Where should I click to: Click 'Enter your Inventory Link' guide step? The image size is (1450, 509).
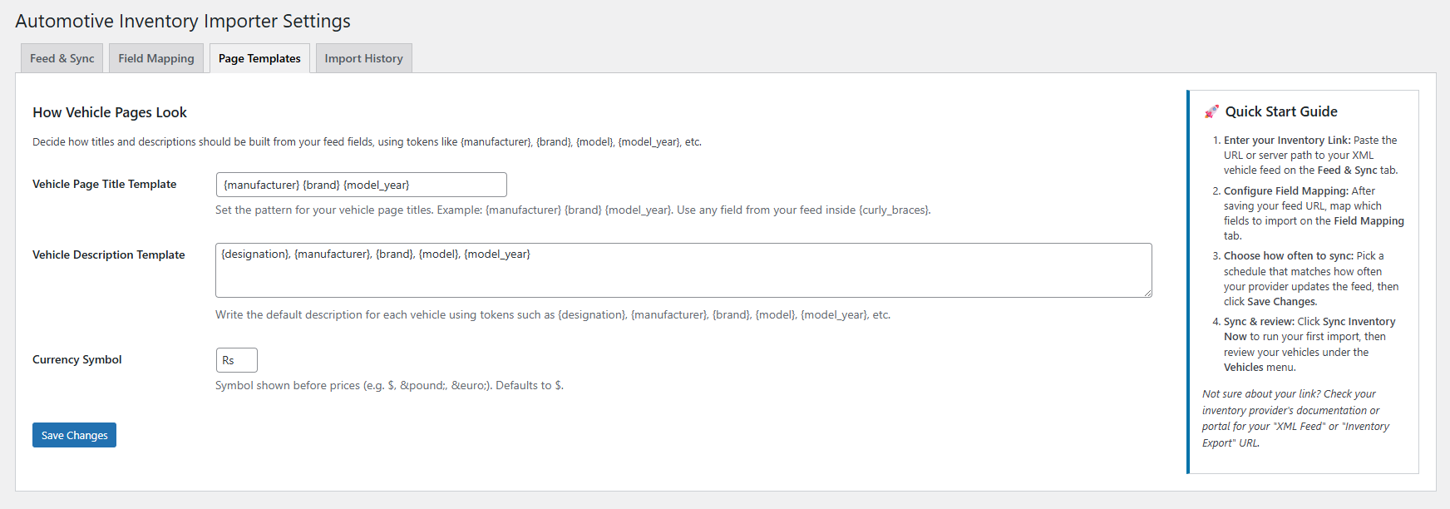1286,141
